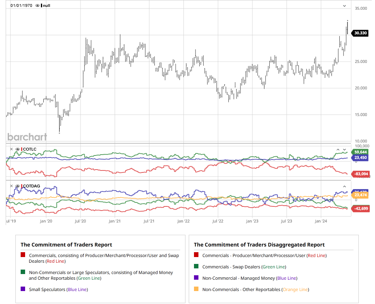
Task: Remove the COTLC indicator with its X icon
Action: pos(11,149)
